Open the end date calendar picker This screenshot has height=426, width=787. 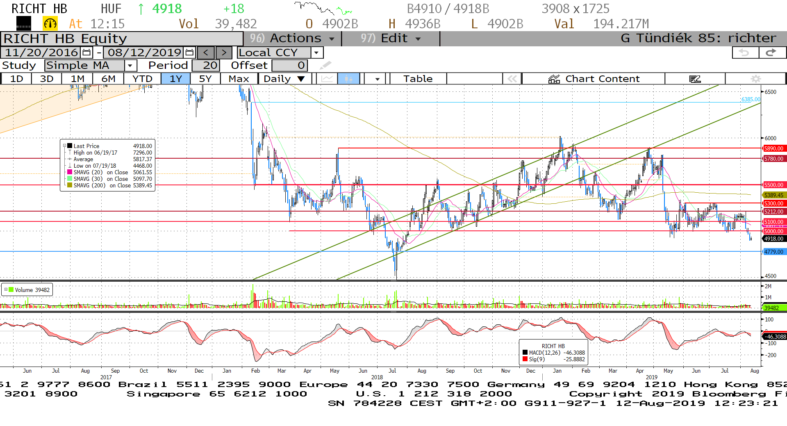[189, 52]
